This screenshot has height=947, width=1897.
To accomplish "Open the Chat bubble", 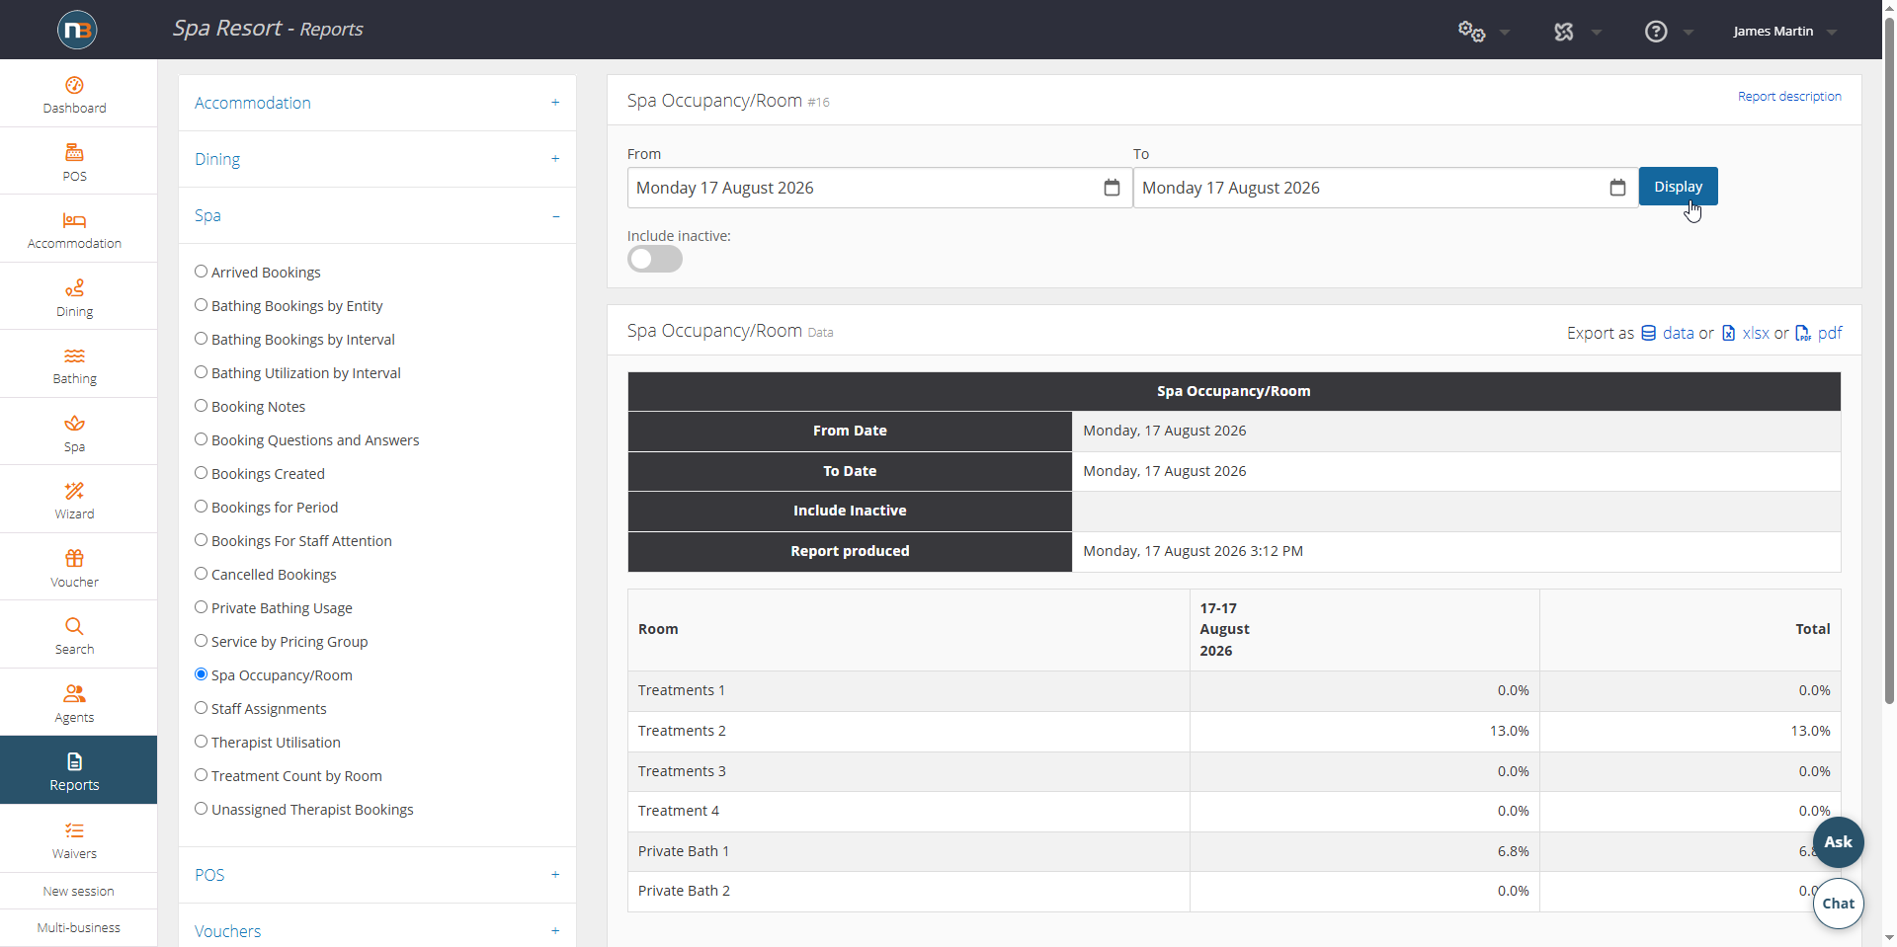I will (1838, 904).
